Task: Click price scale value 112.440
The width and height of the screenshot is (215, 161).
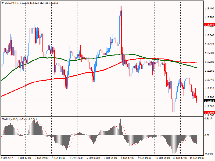Action: 209,80
